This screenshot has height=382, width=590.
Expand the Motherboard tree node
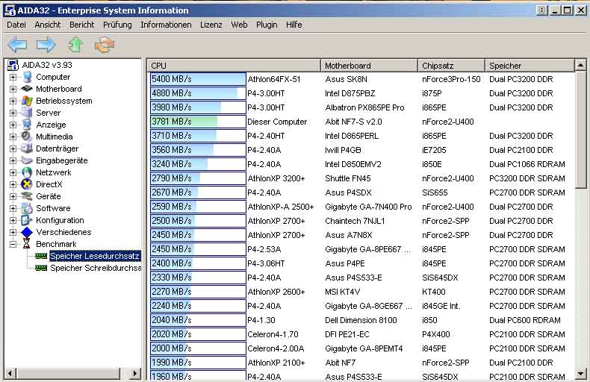pyautogui.click(x=13, y=89)
